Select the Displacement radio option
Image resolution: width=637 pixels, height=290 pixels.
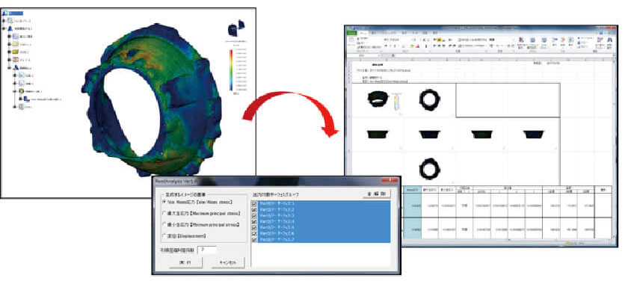[x=164, y=235]
